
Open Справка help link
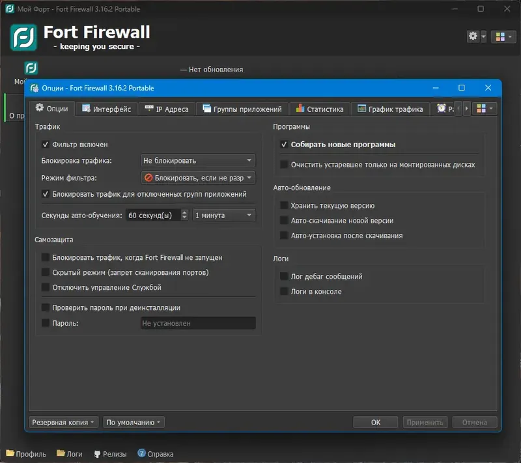155,454
